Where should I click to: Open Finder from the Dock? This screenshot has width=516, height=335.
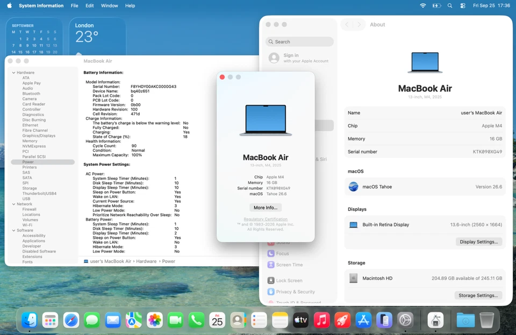coord(30,320)
